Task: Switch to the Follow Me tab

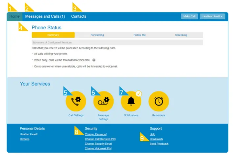Action: pyautogui.click(x=140, y=35)
